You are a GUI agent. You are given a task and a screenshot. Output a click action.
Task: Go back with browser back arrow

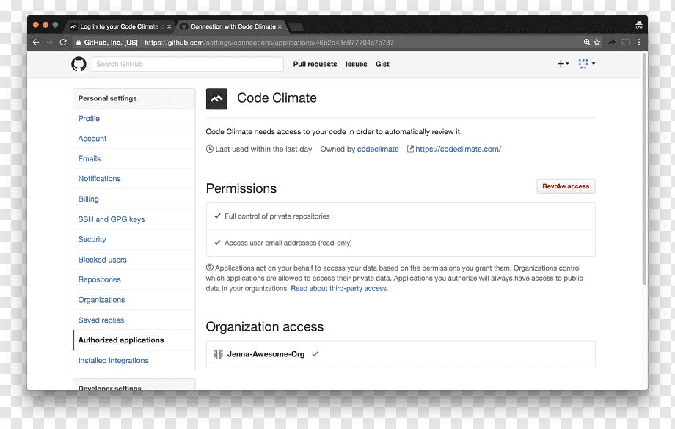pos(36,43)
